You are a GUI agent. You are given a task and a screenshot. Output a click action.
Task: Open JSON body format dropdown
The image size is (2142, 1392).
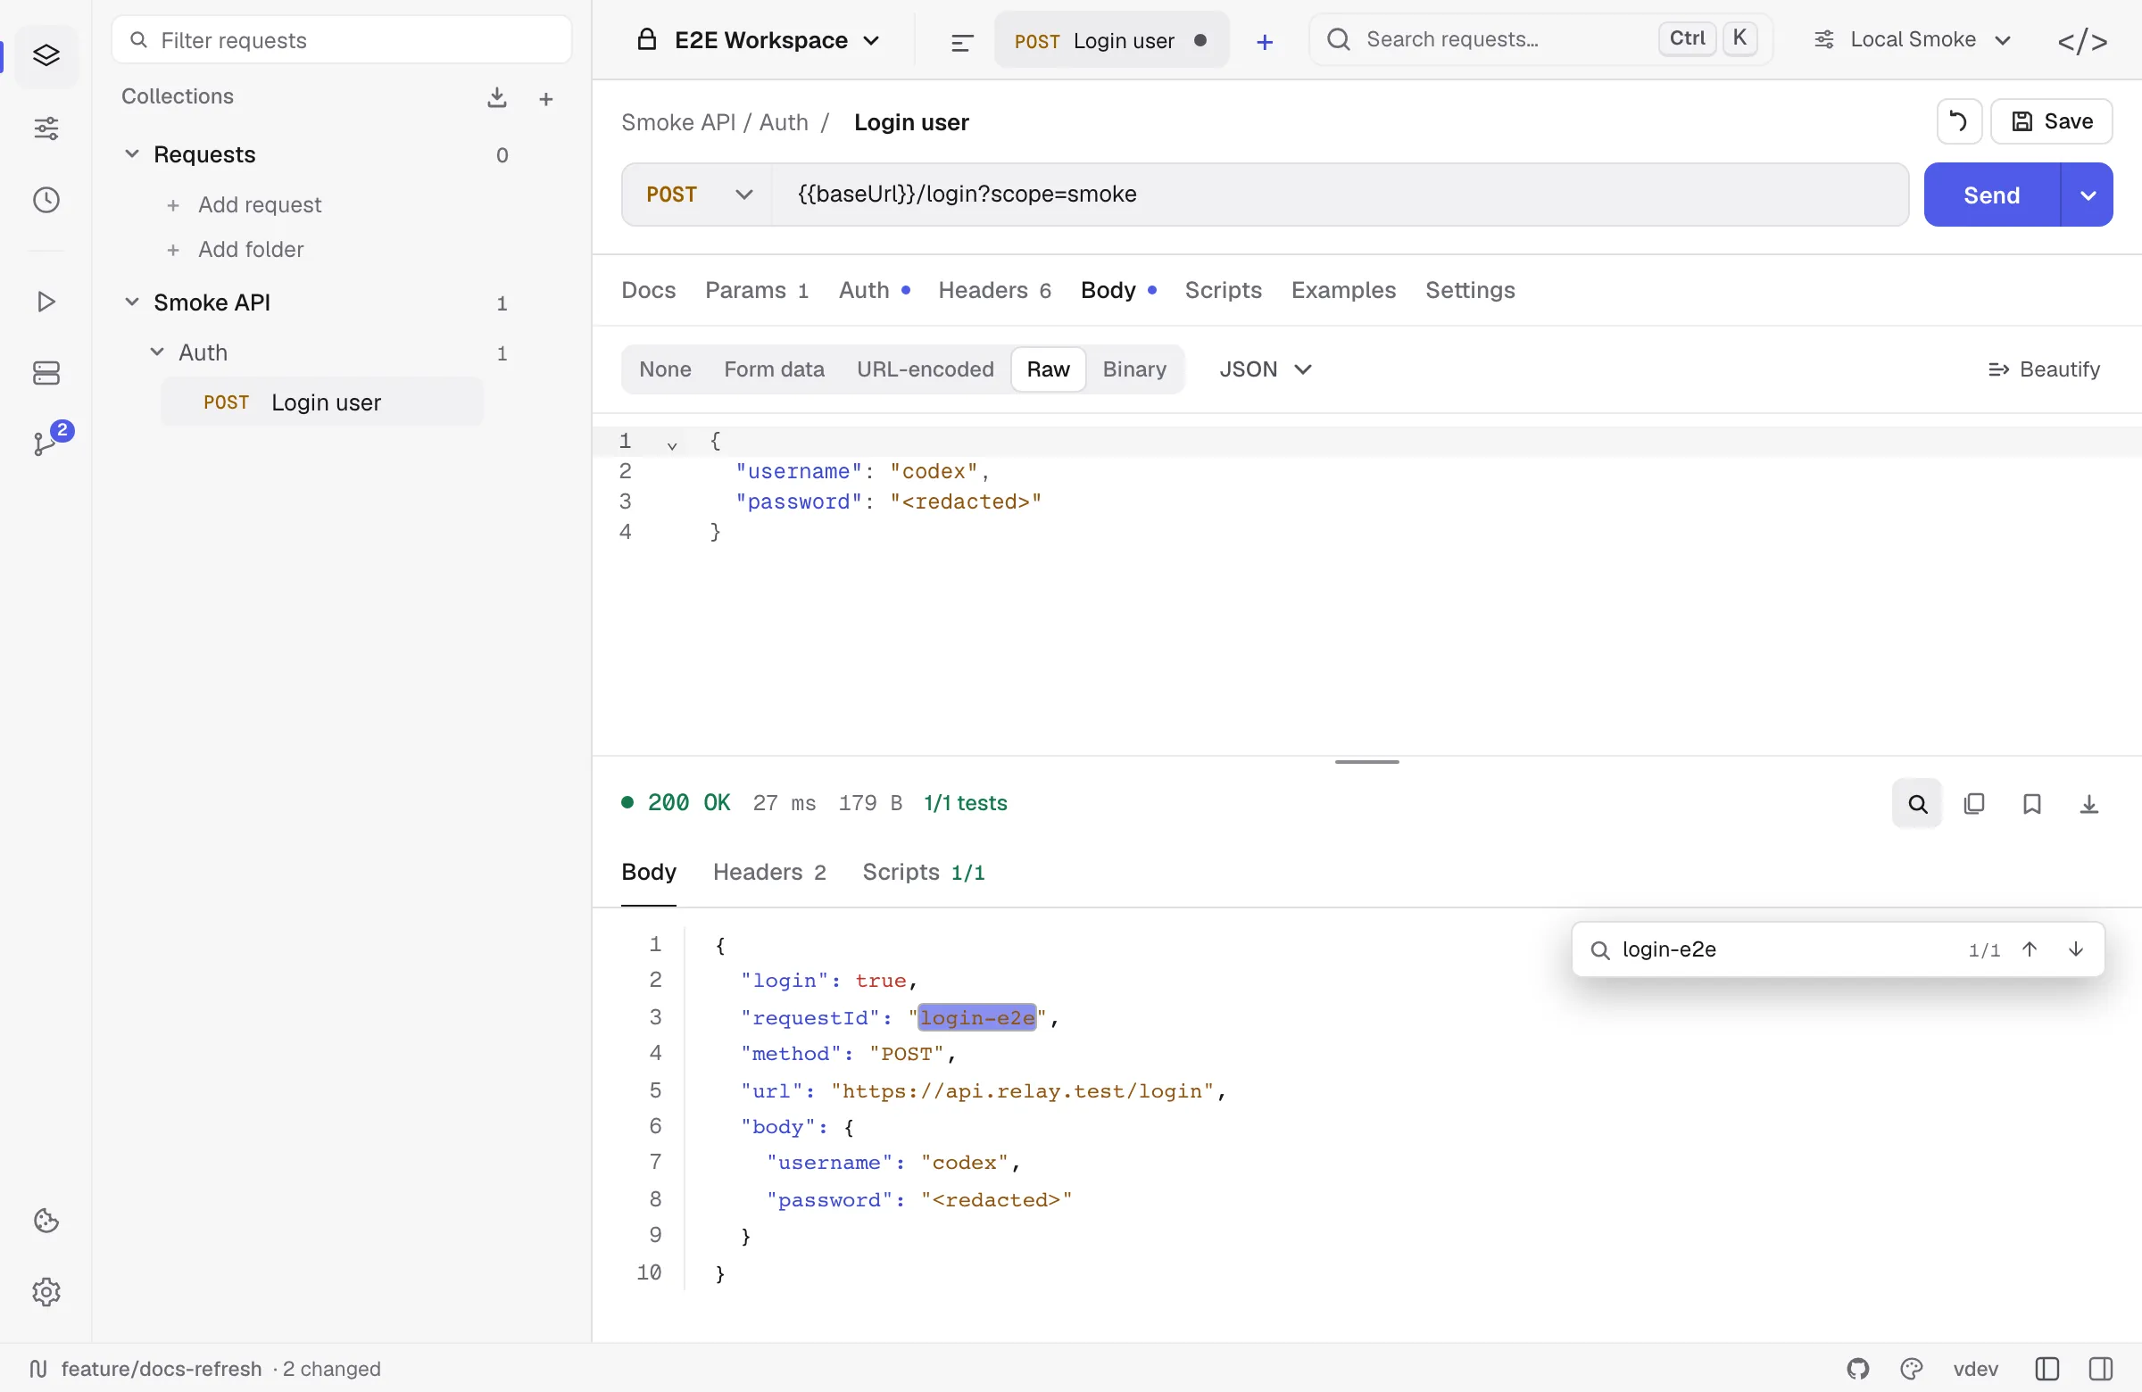click(1266, 369)
